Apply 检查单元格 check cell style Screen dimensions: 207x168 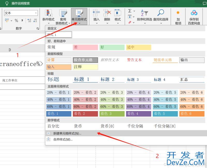coord(85,60)
